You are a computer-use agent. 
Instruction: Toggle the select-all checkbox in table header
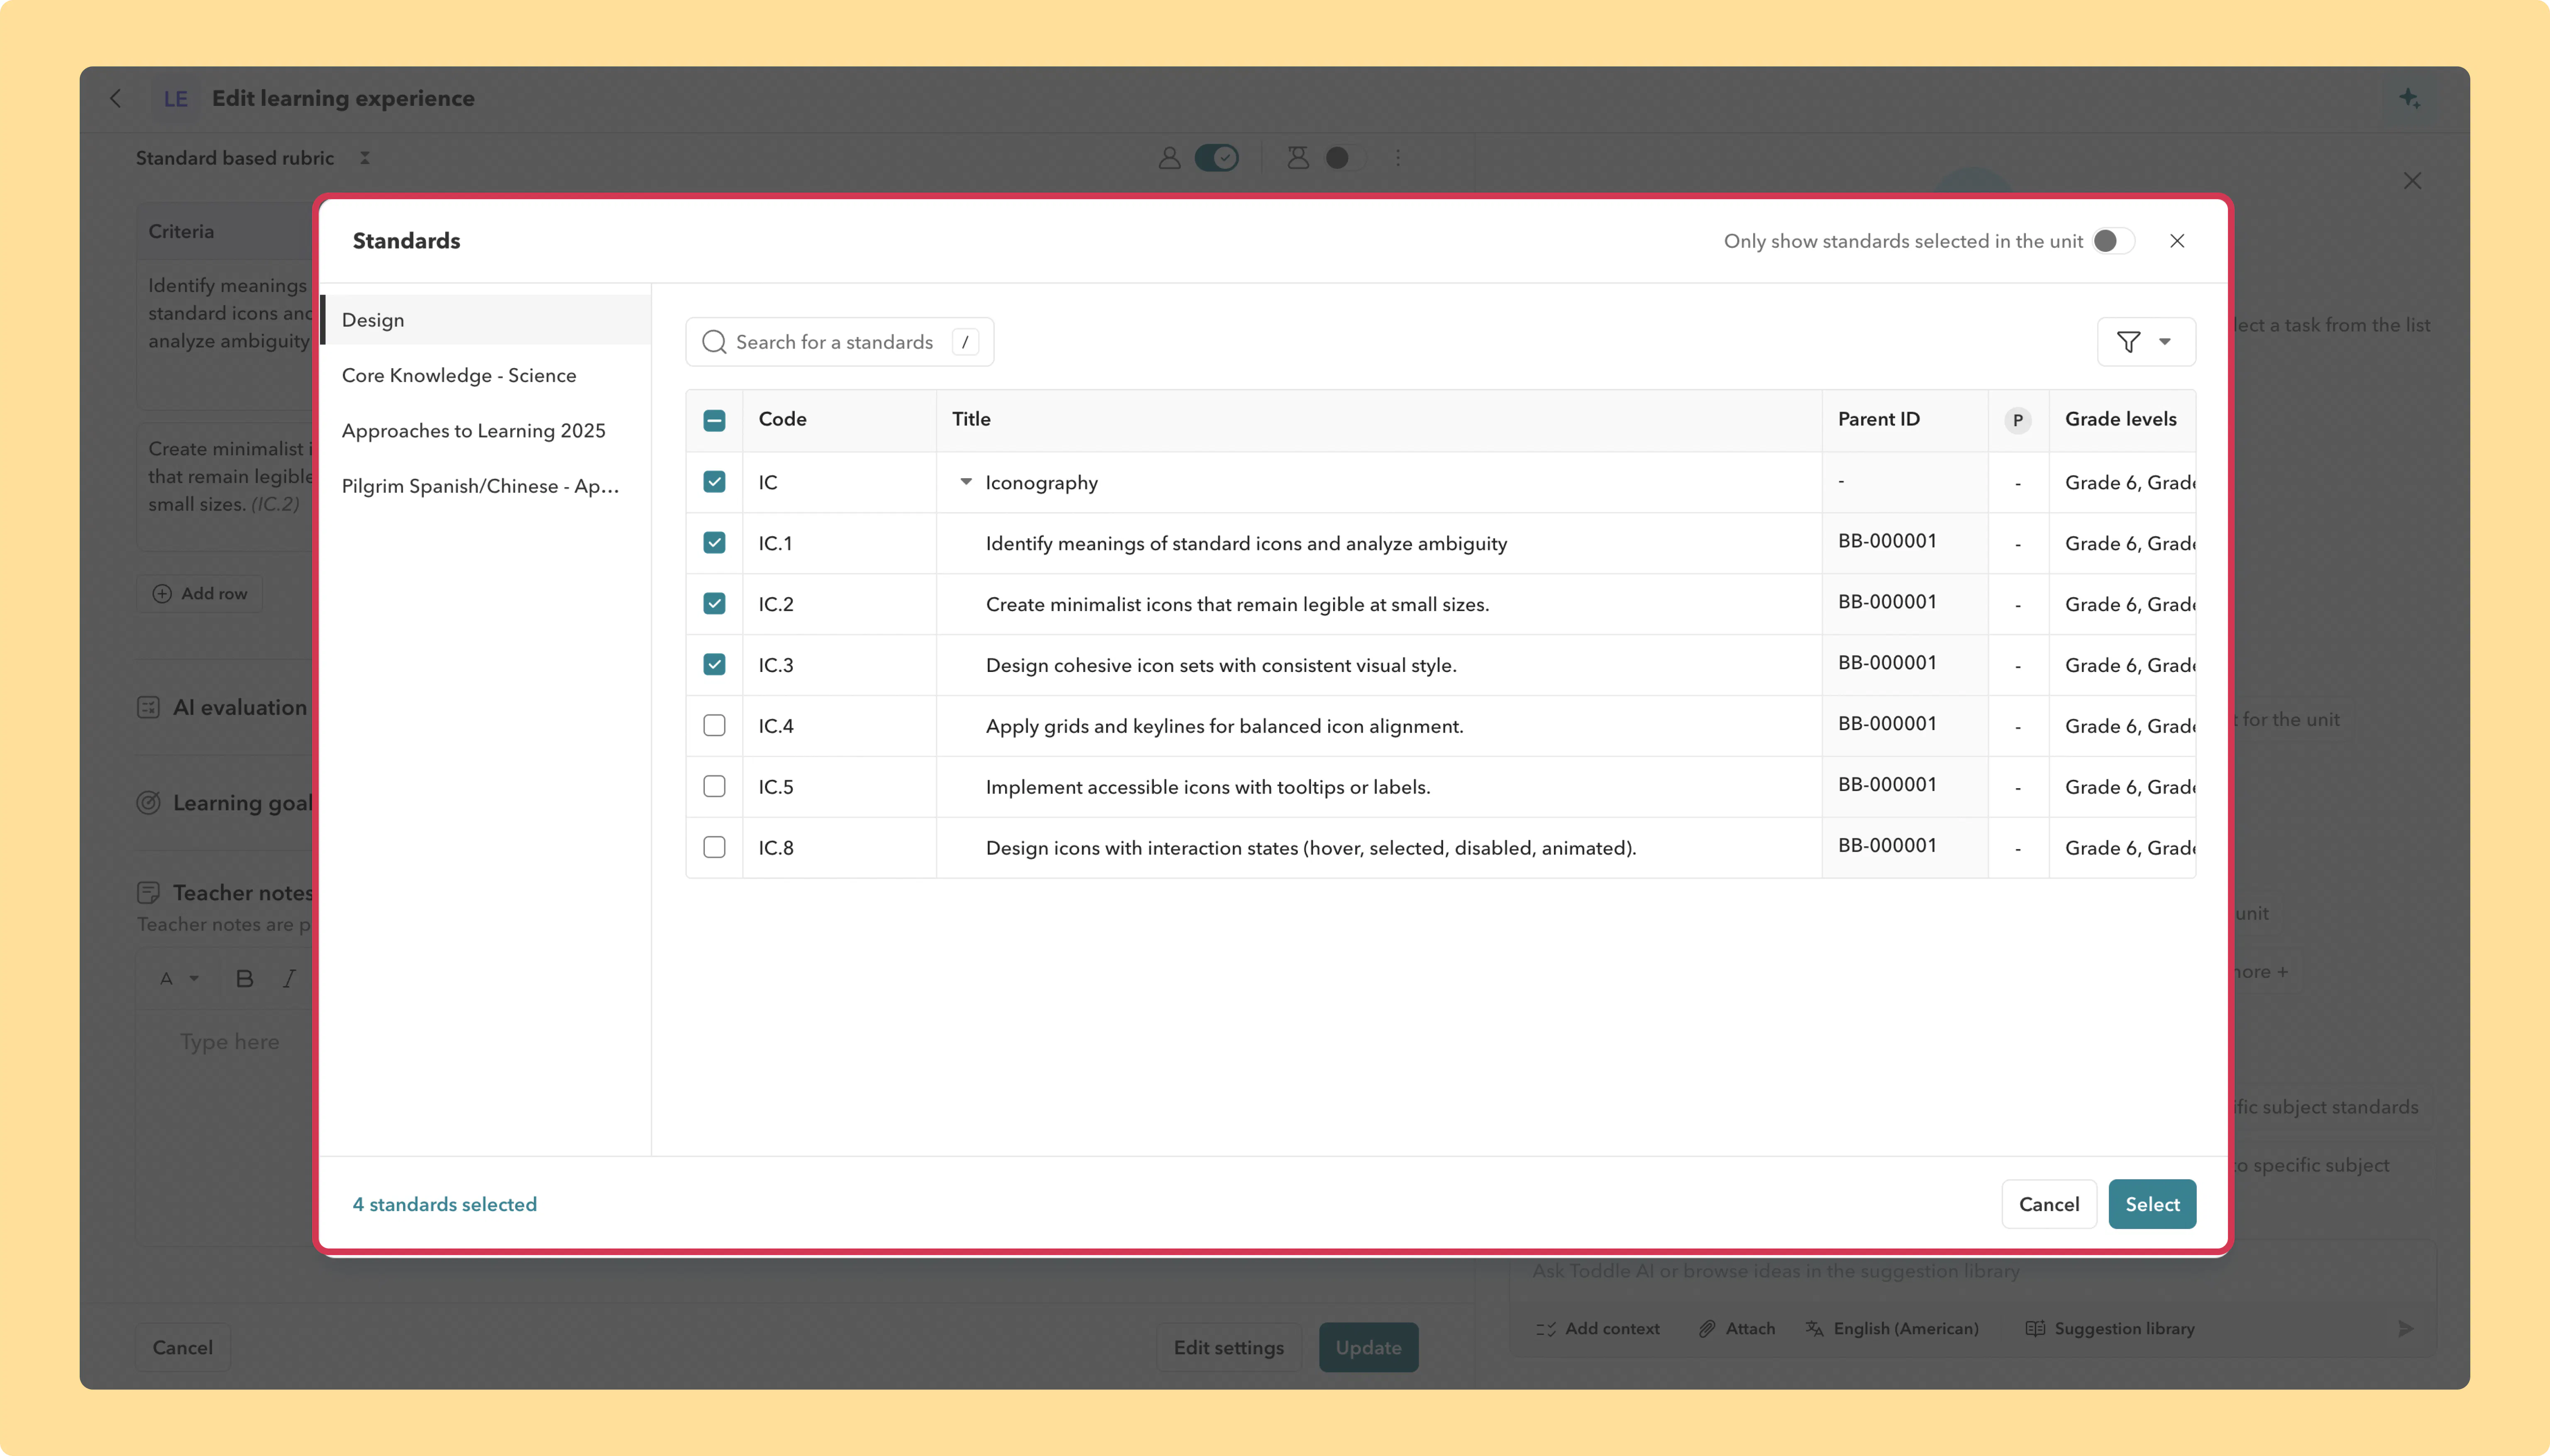point(714,420)
